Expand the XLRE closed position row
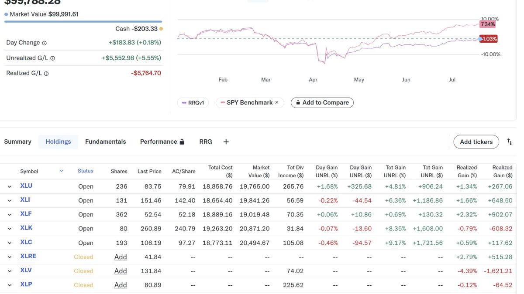 coord(10,257)
